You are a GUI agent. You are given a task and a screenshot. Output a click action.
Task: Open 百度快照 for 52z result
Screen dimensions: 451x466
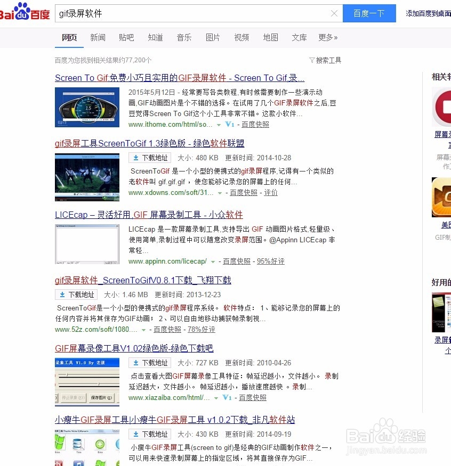tap(167, 329)
